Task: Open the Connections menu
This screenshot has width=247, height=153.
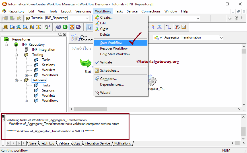Action: (x=151, y=11)
